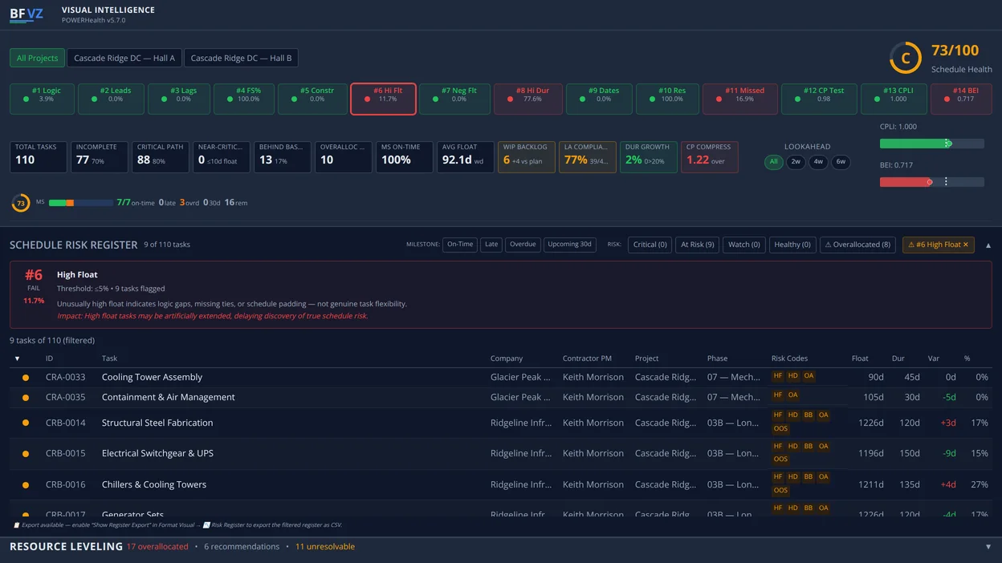Click the WIP Backlog KPI card
Image resolution: width=1002 pixels, height=563 pixels.
point(526,157)
